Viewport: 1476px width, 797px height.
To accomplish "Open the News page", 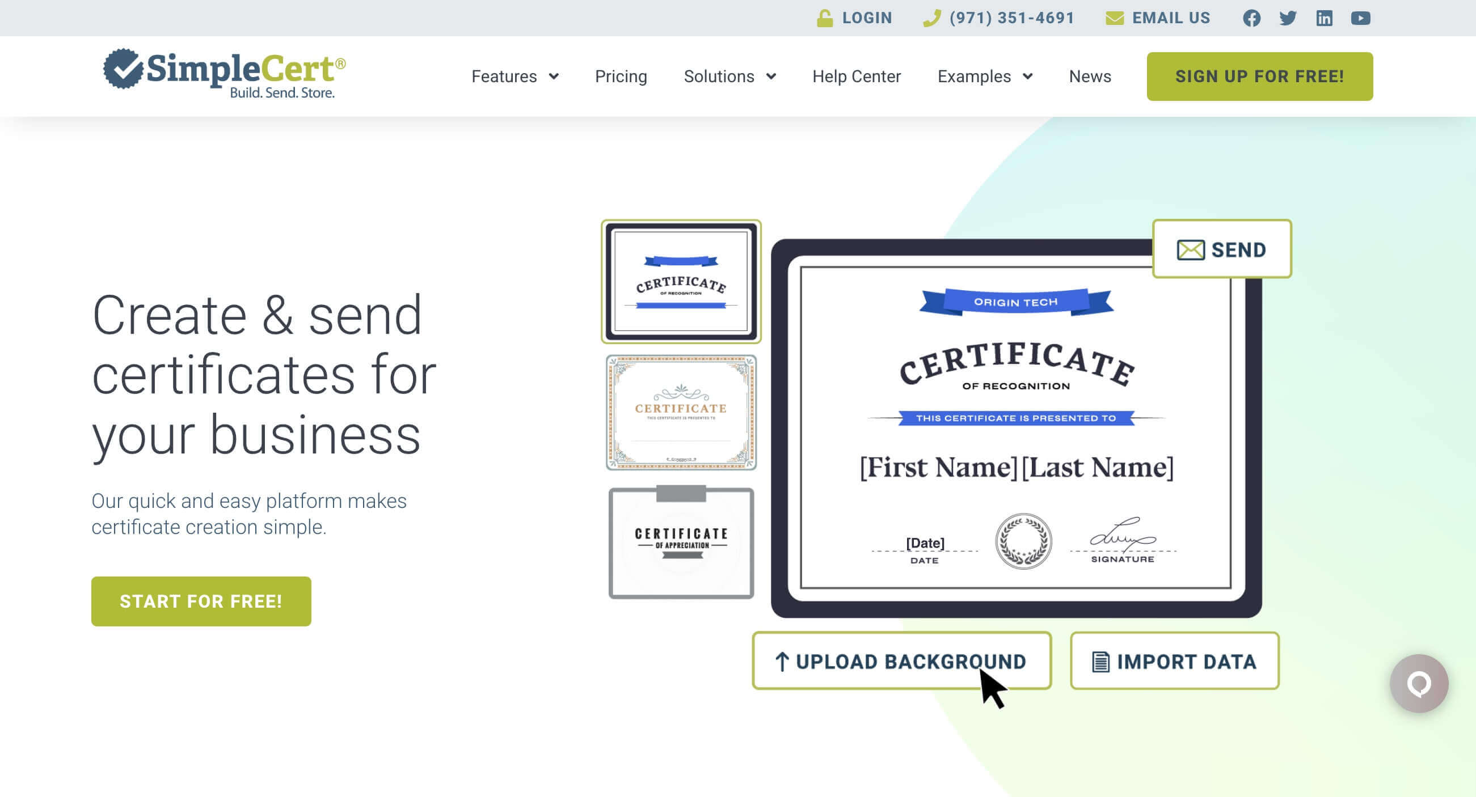I will pos(1090,76).
